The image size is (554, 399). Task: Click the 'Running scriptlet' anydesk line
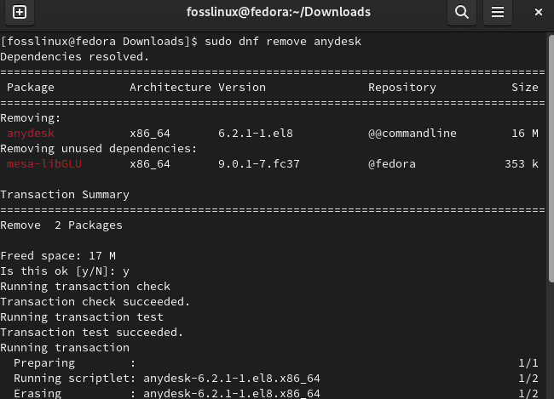(x=275, y=379)
